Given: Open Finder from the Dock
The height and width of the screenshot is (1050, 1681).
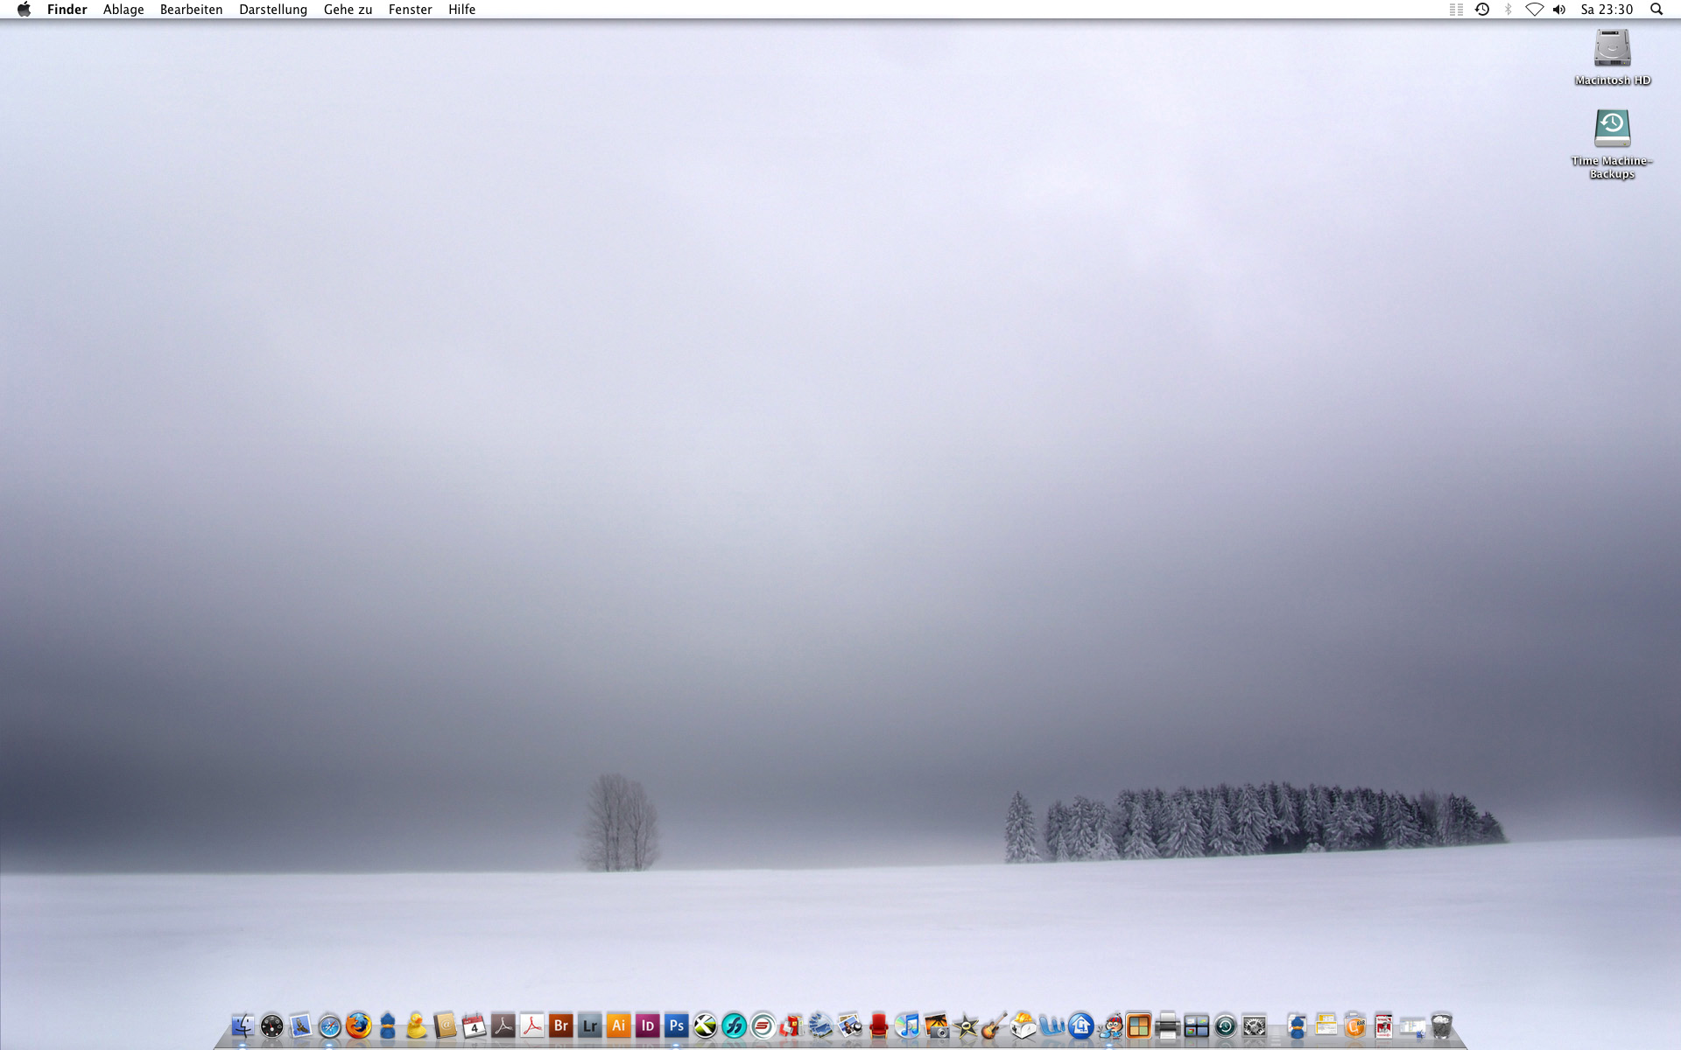Looking at the screenshot, I should tap(243, 1025).
